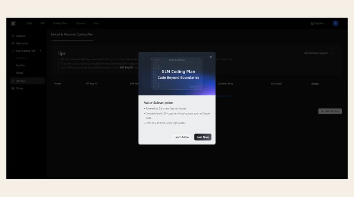354x197 pixels.
Task: Open Rate Limits in the sidebar
Action: (22, 43)
